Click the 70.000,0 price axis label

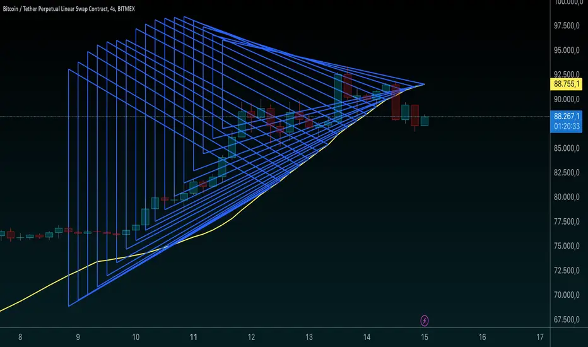coord(567,295)
